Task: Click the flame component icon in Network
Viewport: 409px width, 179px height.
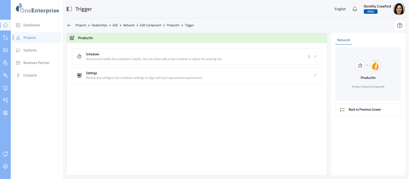Action: pyautogui.click(x=375, y=65)
